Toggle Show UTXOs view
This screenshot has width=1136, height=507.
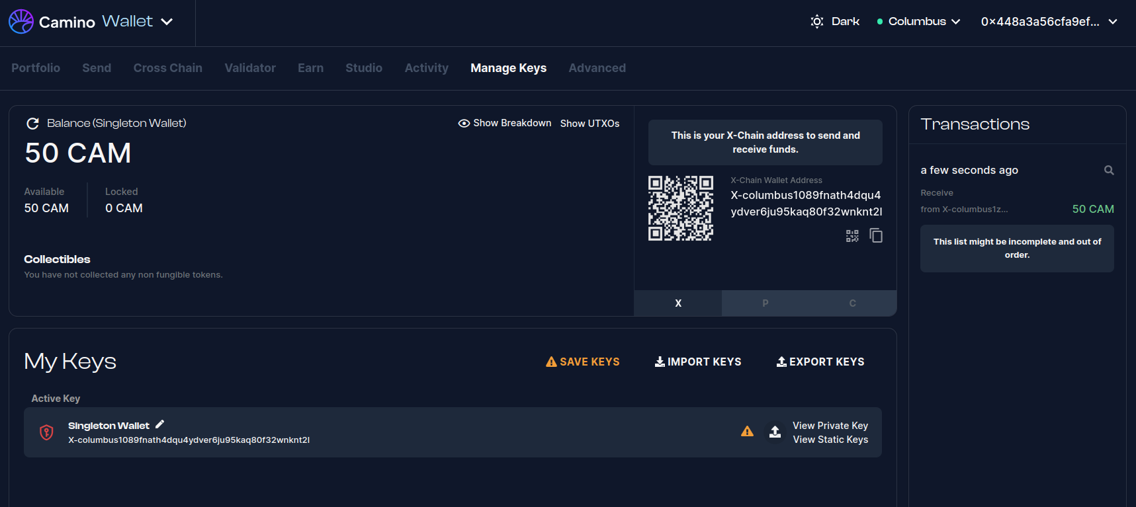590,124
